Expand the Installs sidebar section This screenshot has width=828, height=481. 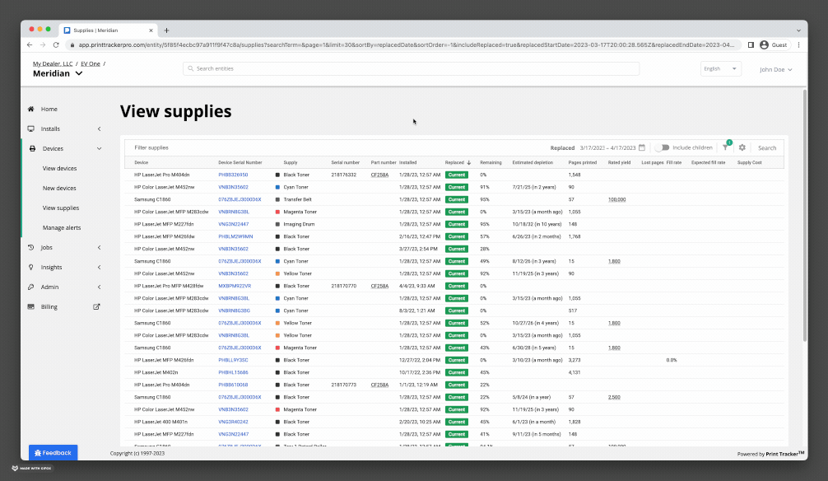(99, 128)
